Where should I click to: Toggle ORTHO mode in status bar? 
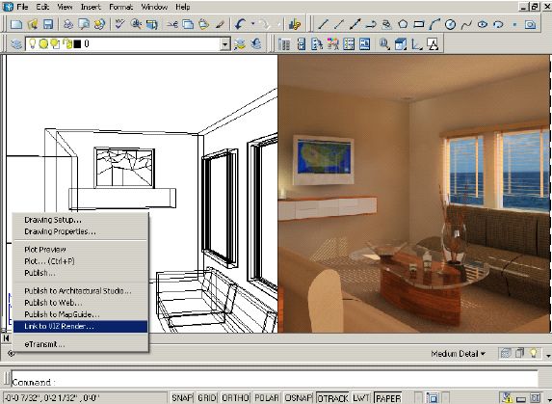click(x=235, y=398)
